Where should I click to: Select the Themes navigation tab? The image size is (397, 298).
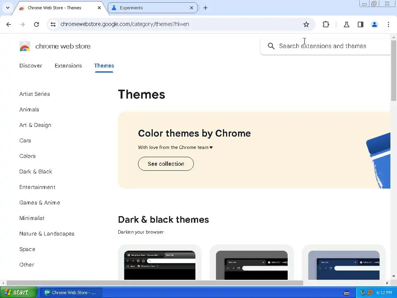click(x=104, y=66)
